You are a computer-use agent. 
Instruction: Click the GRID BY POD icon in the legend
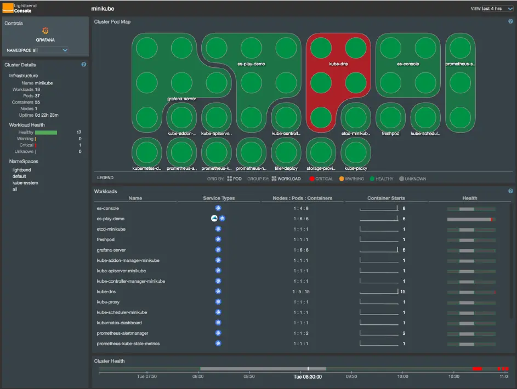pos(229,178)
